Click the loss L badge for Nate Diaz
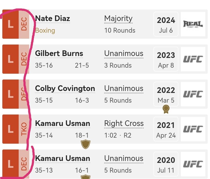Screen dimensions: 210x179 [11, 24]
